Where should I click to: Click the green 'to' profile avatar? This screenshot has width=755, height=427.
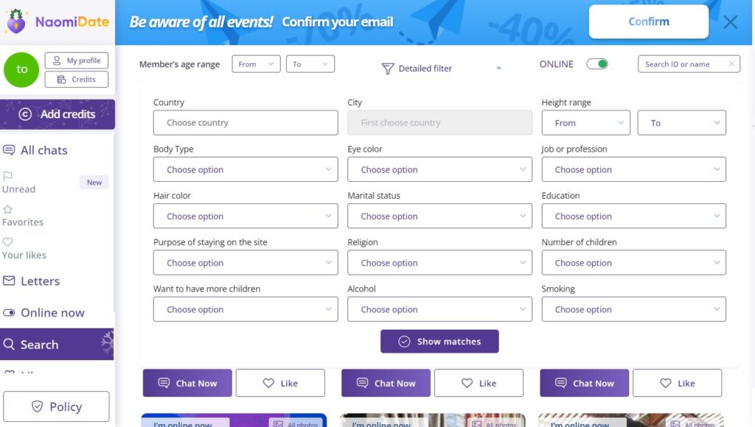click(x=22, y=69)
